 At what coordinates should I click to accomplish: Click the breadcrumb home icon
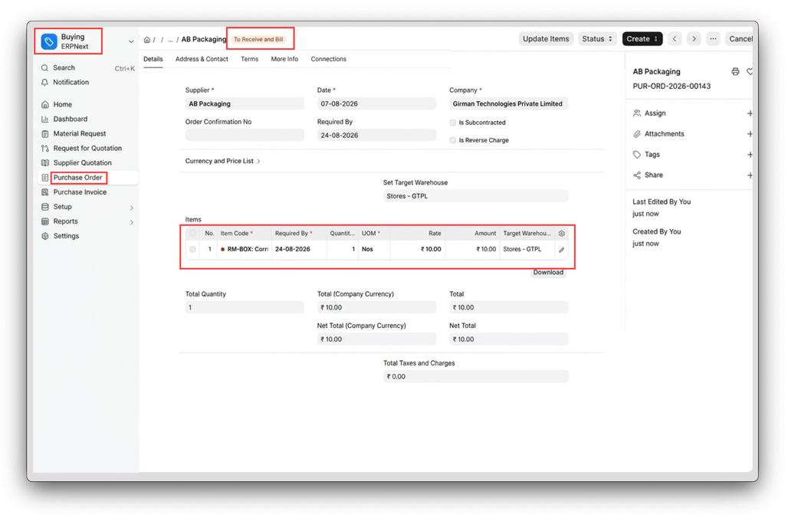(x=147, y=40)
